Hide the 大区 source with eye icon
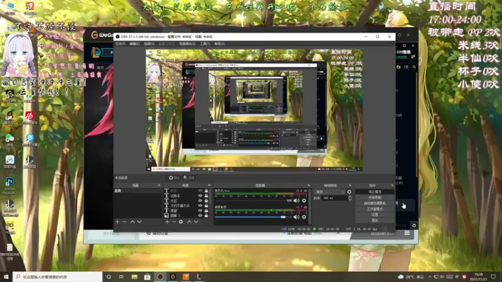The image size is (502, 282). [x=200, y=201]
